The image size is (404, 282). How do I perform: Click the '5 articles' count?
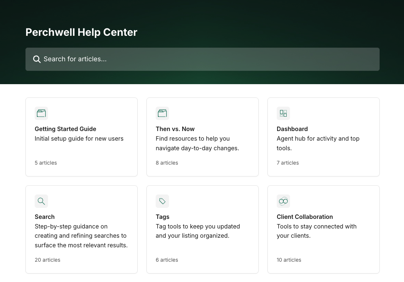pyautogui.click(x=46, y=163)
